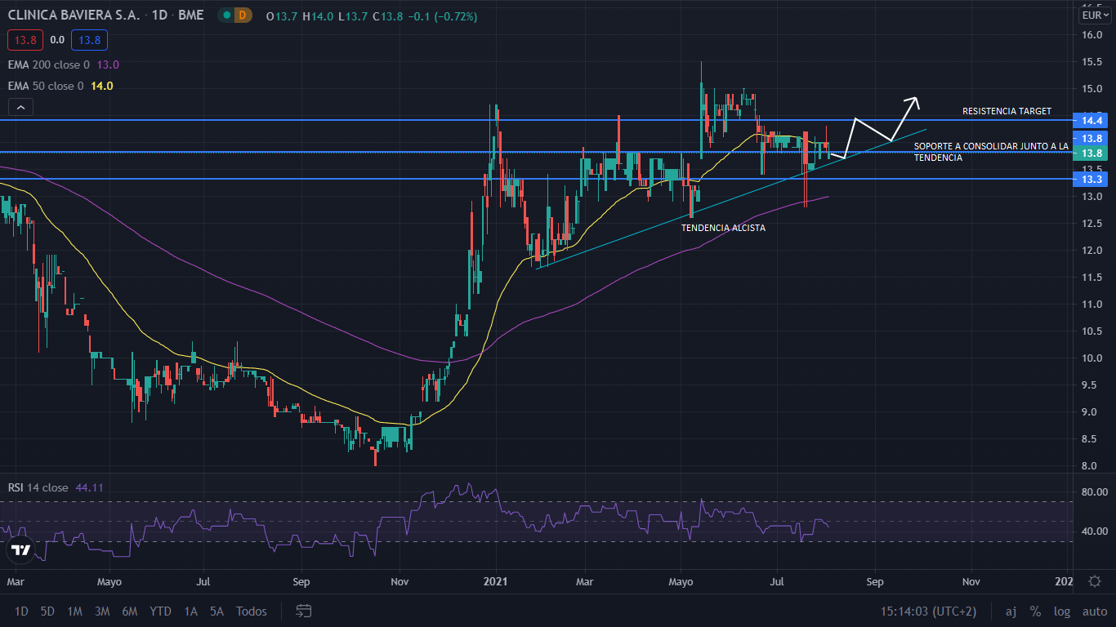Click the red 13.8 sell button
Viewport: 1116px width, 627px height.
(x=23, y=39)
